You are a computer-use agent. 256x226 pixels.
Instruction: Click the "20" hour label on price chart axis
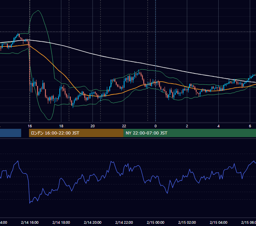coord(93,126)
